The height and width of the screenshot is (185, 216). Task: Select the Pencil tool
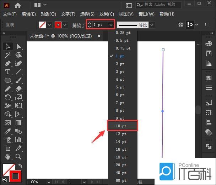(x=8, y=89)
